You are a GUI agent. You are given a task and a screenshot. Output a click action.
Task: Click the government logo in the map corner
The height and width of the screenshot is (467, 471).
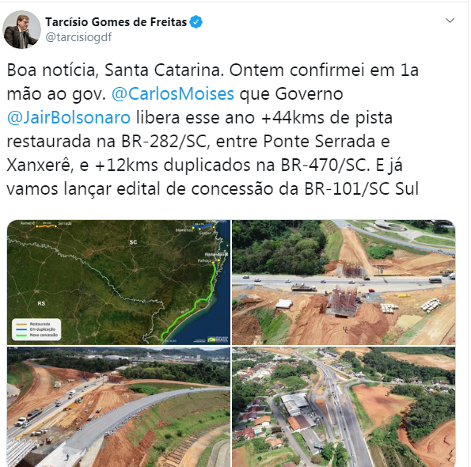218,340
